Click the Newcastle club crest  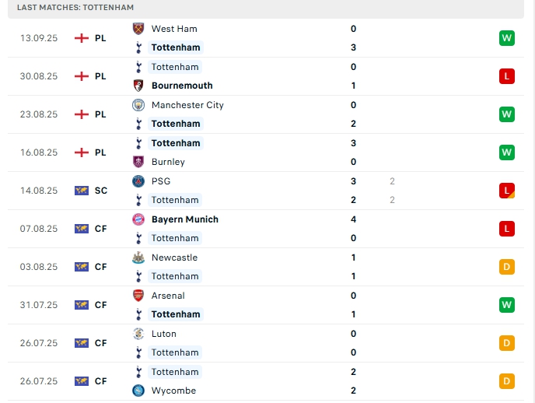pyautogui.click(x=138, y=258)
